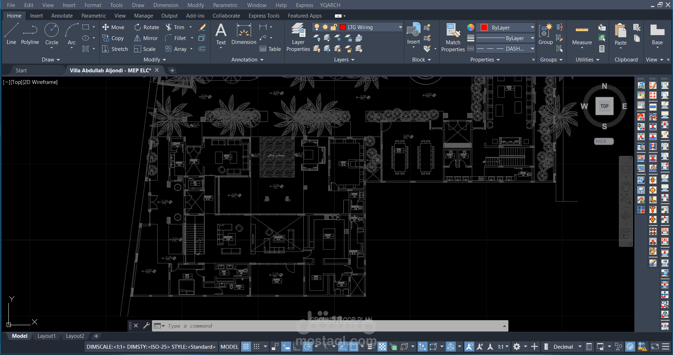Click TOP on the ViewCube
The width and height of the screenshot is (673, 355).
(604, 106)
